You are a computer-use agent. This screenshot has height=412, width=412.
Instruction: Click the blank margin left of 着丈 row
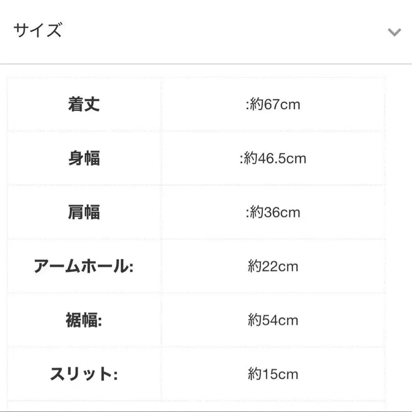[x=3, y=105]
